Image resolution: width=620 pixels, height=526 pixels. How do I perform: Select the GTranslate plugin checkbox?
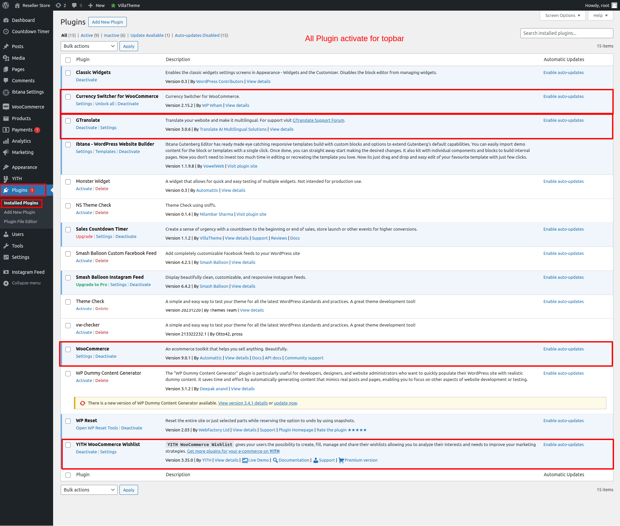click(68, 121)
